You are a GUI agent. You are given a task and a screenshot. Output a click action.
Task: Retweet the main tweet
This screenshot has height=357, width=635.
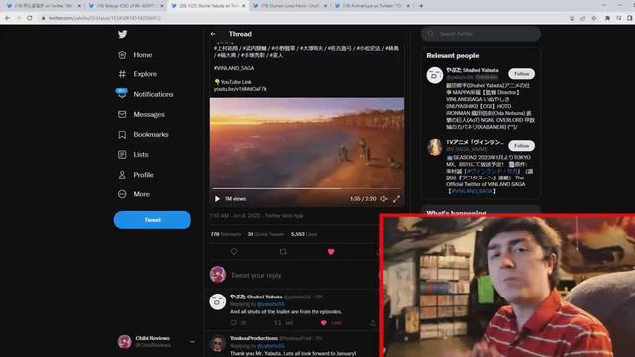point(283,252)
